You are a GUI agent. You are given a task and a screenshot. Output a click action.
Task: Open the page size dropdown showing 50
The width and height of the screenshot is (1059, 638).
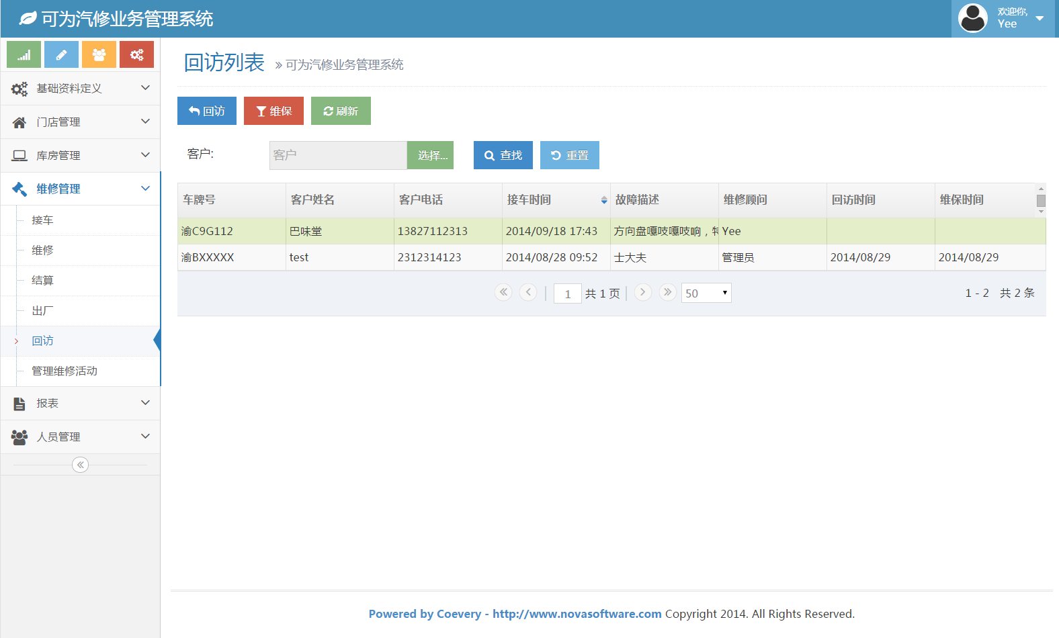click(706, 293)
